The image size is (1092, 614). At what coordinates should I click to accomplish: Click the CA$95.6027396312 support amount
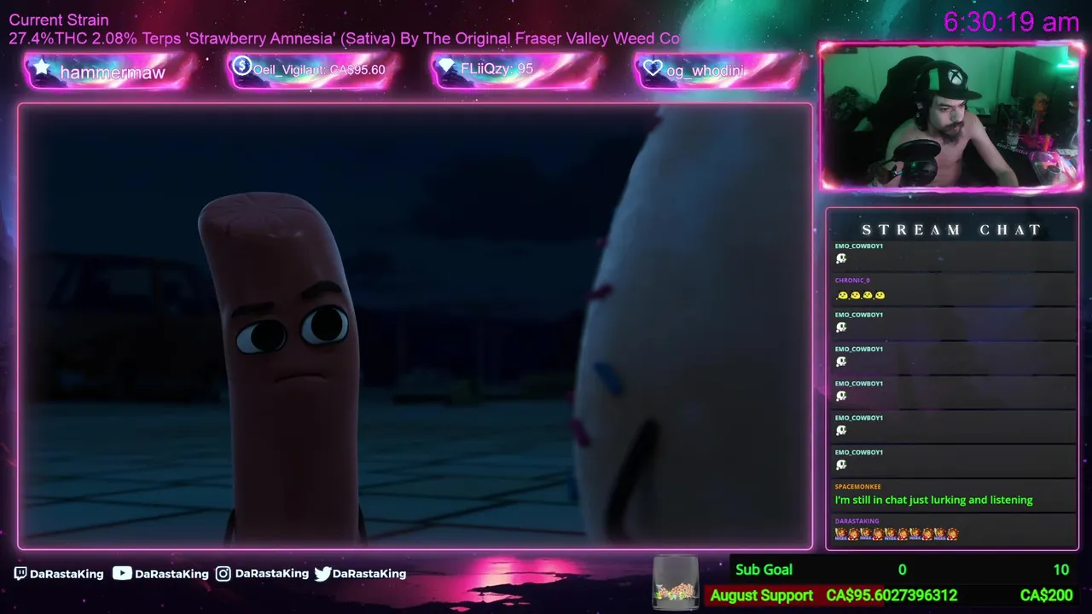click(892, 595)
